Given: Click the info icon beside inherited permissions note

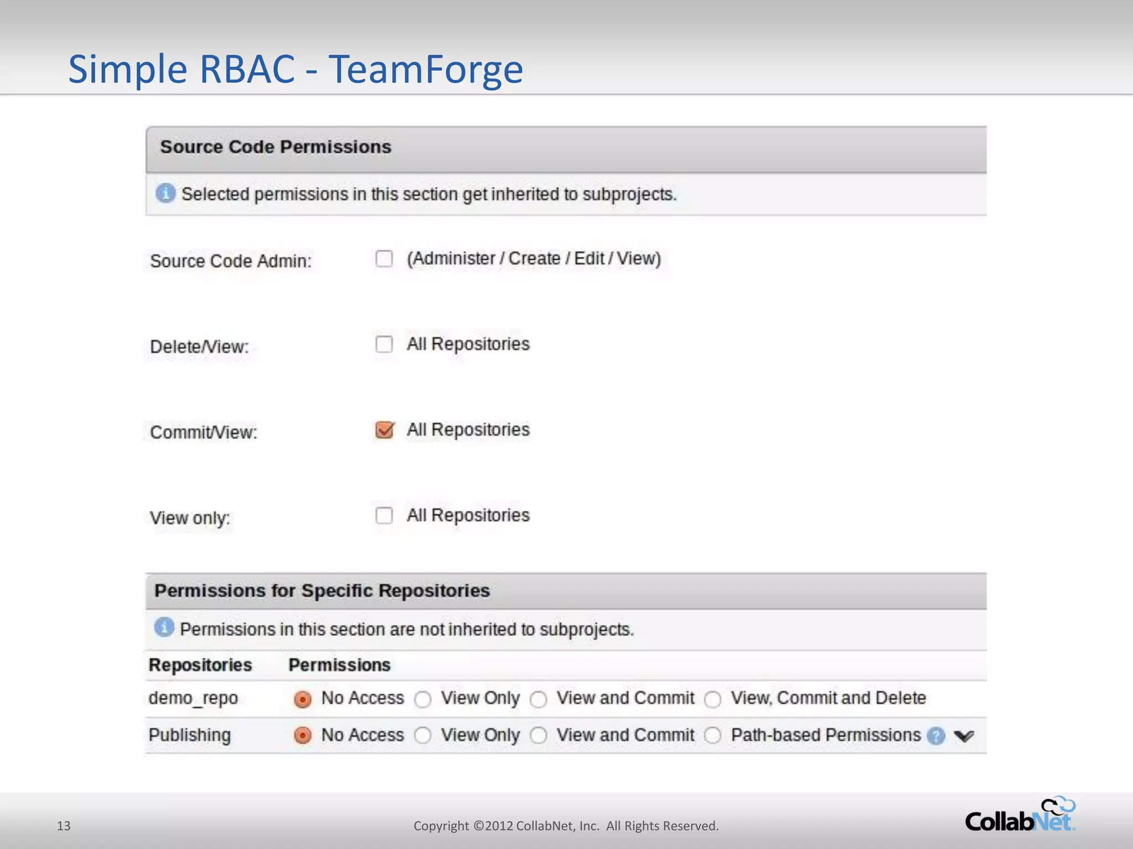Looking at the screenshot, I should [x=165, y=193].
